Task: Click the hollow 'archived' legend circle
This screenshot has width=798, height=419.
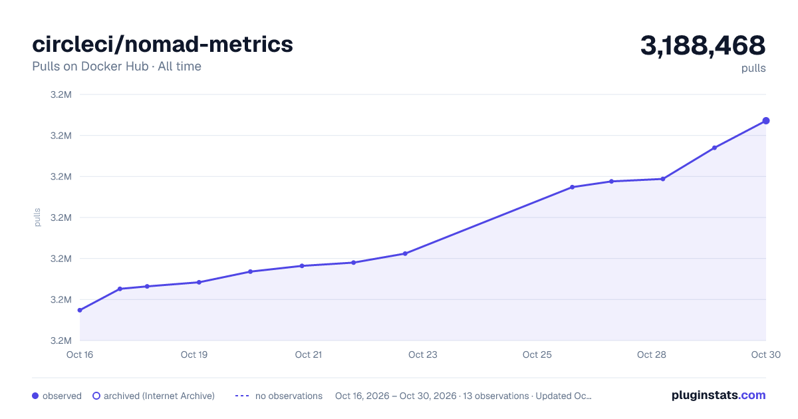Action: (x=96, y=396)
